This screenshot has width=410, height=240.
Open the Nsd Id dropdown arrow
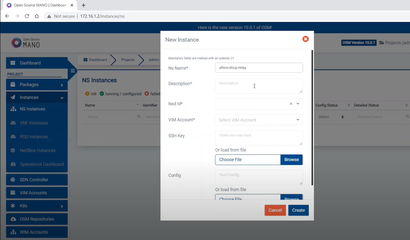pyautogui.click(x=298, y=104)
